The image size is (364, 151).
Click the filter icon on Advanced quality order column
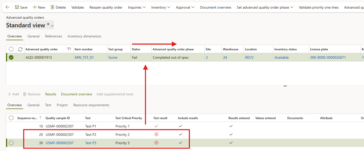(69, 49)
